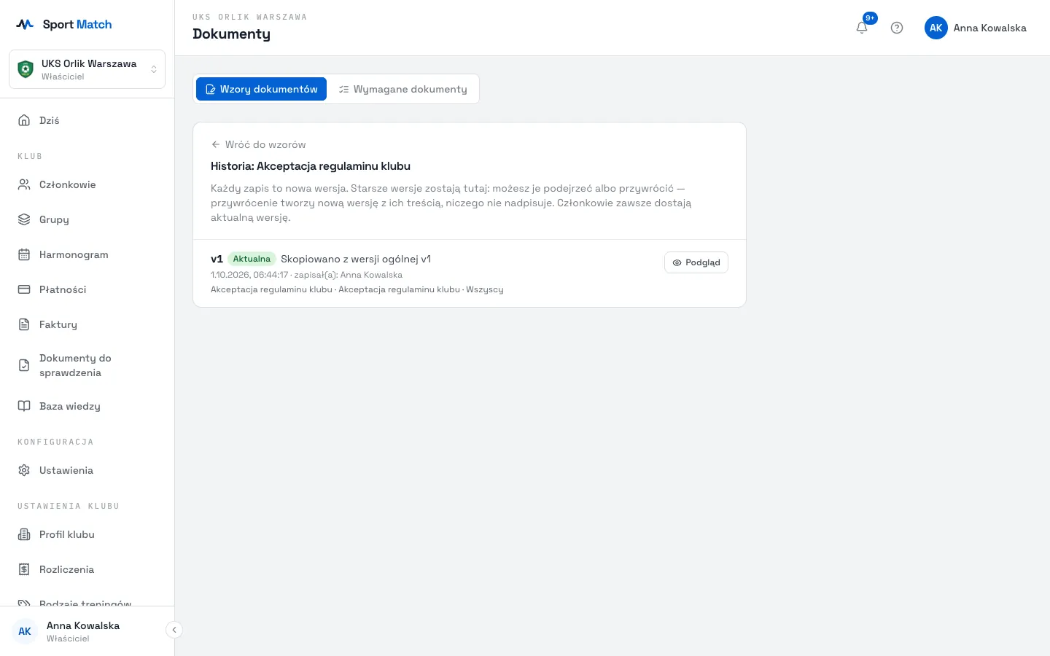Image resolution: width=1050 pixels, height=656 pixels.
Task: Click the Ustawienia gear icon
Action: pyautogui.click(x=24, y=470)
